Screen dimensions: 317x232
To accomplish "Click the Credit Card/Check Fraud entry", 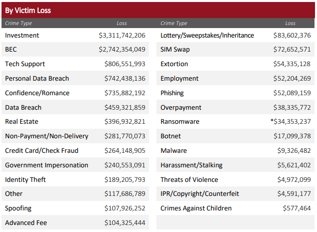I will point(42,151).
